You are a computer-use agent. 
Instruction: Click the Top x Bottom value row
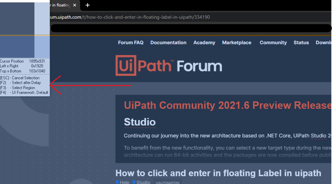tap(22, 71)
